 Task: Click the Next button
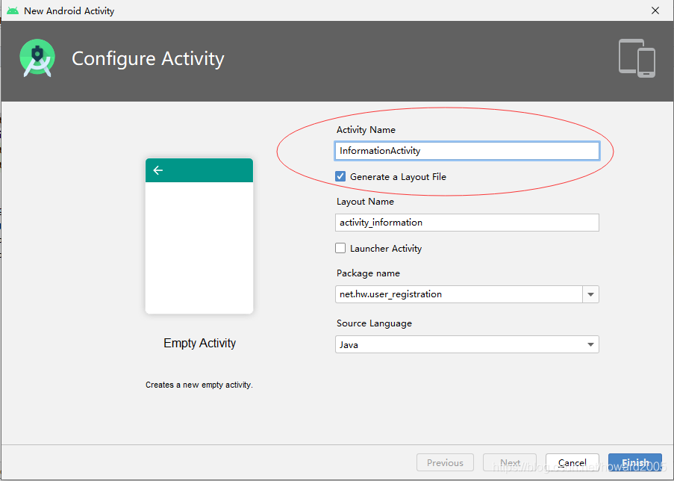tap(510, 462)
